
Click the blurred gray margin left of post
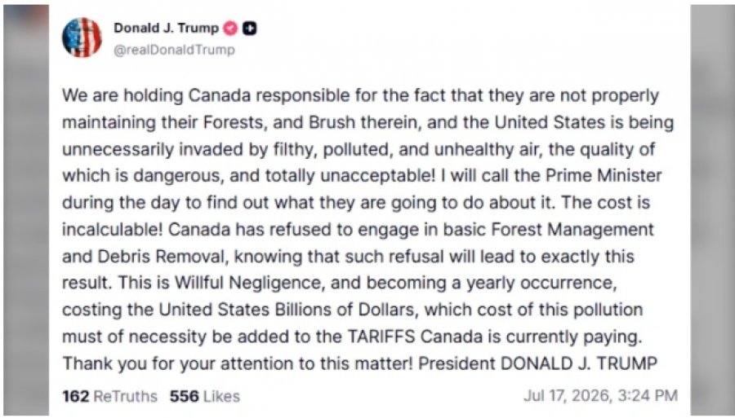(26, 209)
